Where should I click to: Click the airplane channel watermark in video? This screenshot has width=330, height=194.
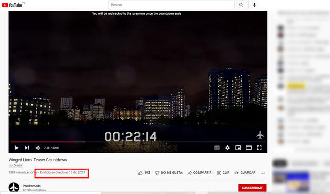click(260, 135)
